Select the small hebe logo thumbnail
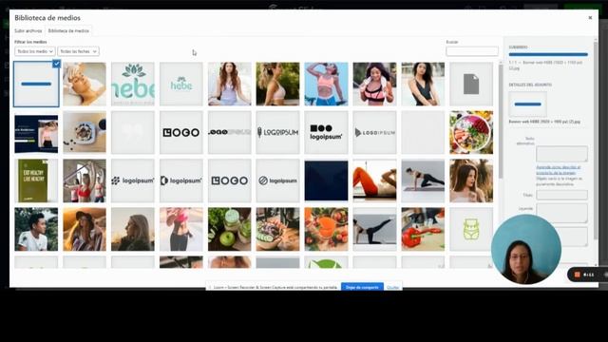This screenshot has height=342, width=608. coord(181,85)
